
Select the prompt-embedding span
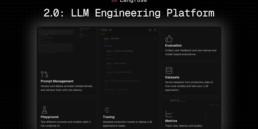(123, 51)
